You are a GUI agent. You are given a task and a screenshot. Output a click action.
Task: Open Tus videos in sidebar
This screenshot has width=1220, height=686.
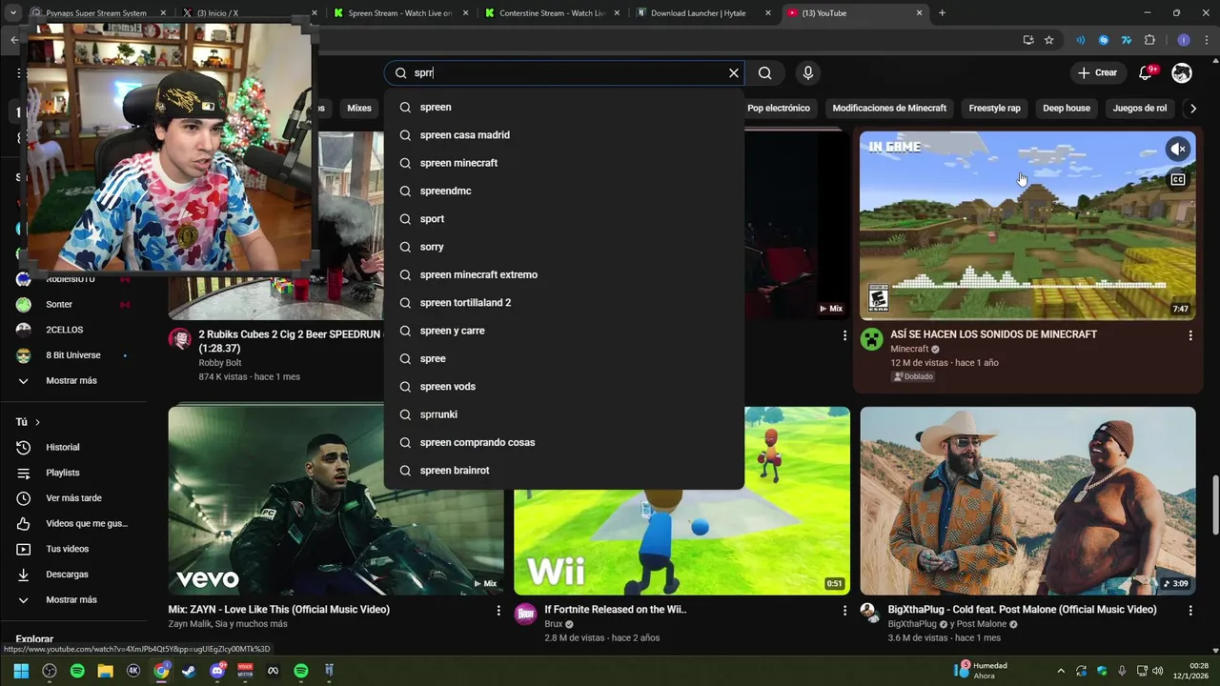pyautogui.click(x=67, y=549)
